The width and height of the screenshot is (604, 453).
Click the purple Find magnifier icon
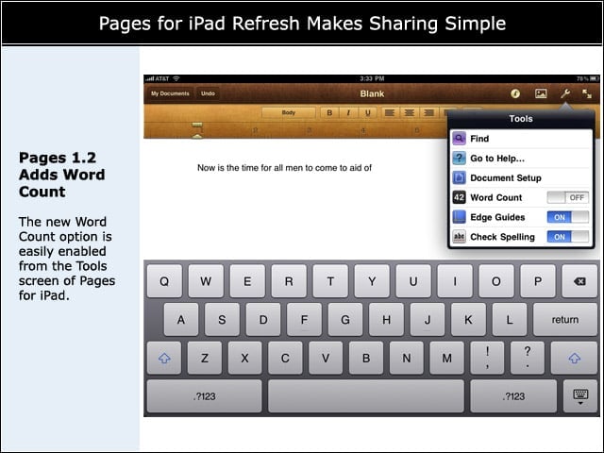click(x=459, y=139)
